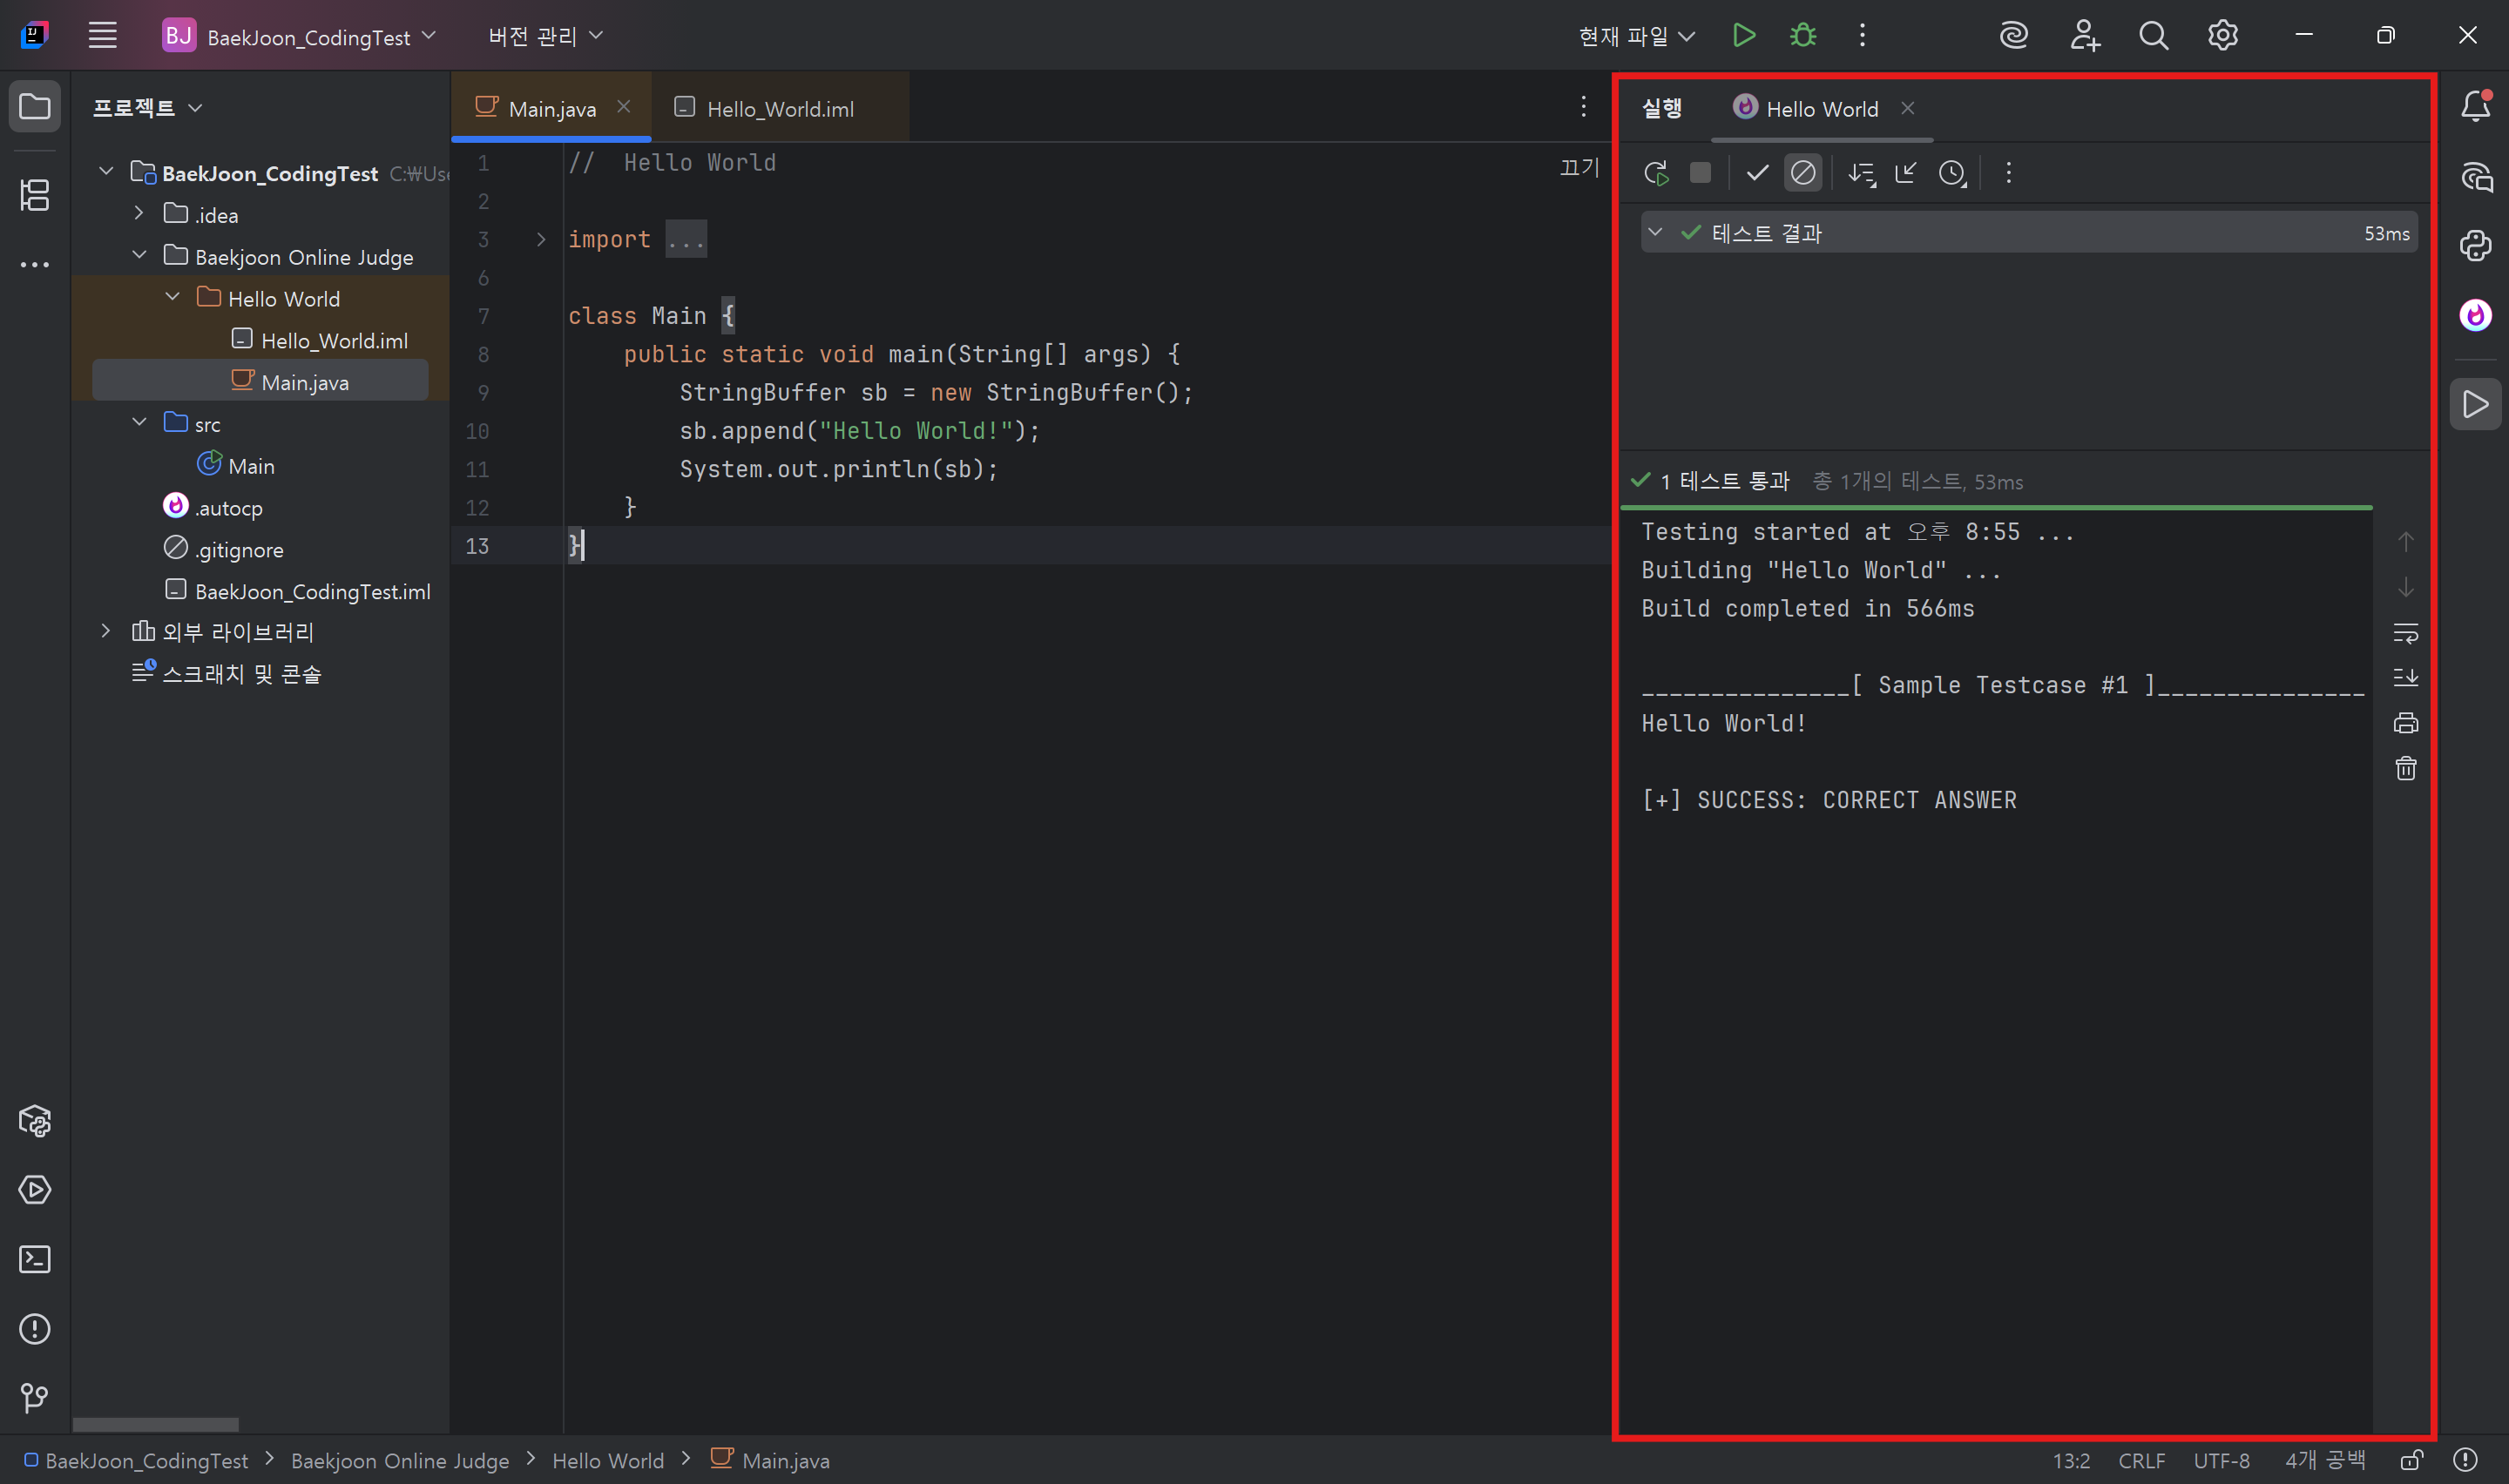Open the Git version control tool window
Screen dimensions: 2509x1484
(x=35, y=1398)
